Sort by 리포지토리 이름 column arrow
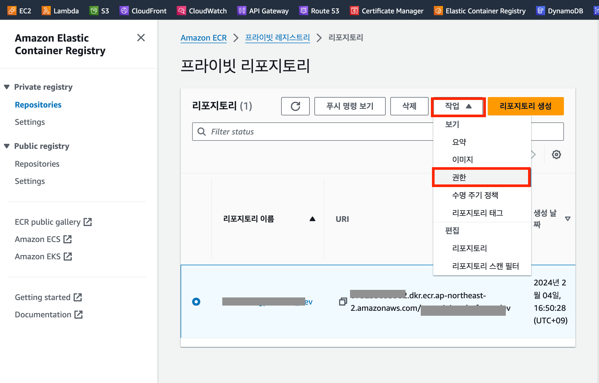Viewport: 599px width, 383px height. pyautogui.click(x=312, y=219)
